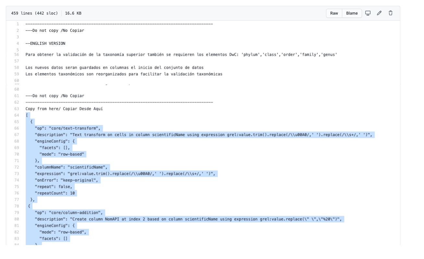Image resolution: width=424 pixels, height=259 pixels.
Task: Click "Copy from here/ Copiar Desde Aquí"
Action: [x=64, y=109]
